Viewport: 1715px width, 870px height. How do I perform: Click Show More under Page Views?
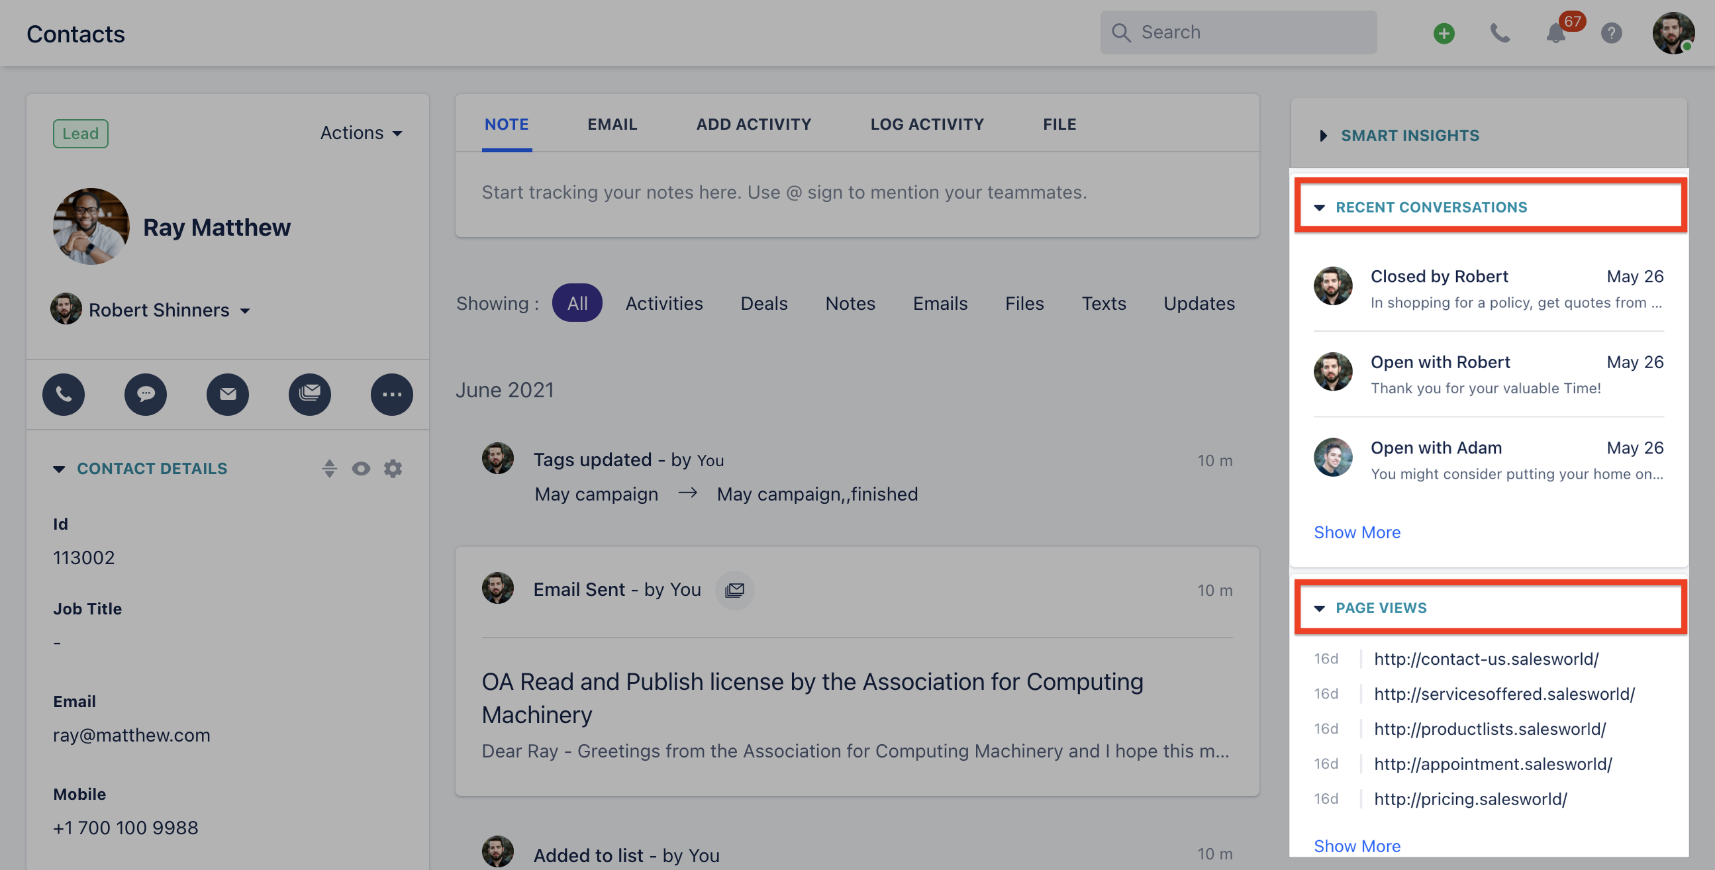(x=1357, y=846)
